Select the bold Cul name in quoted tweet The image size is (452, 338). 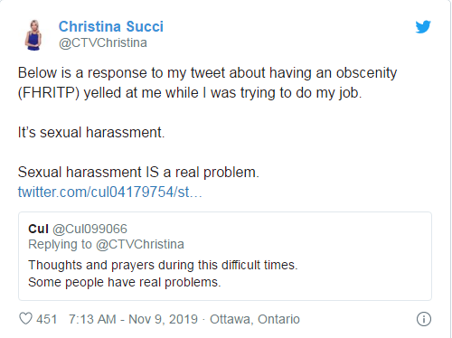coord(38,229)
